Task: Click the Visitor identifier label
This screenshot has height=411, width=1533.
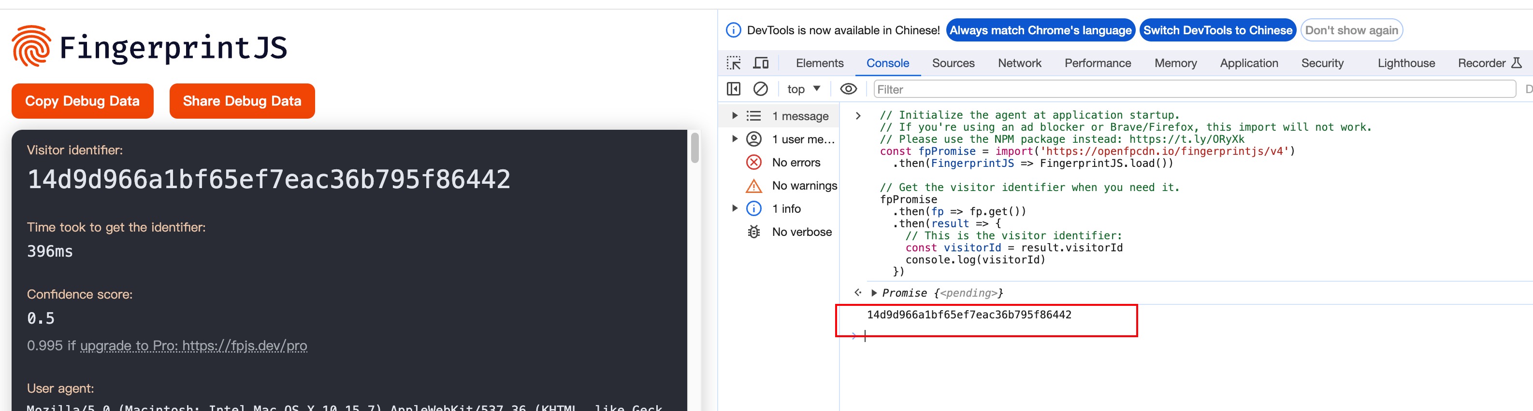Action: 75,150
